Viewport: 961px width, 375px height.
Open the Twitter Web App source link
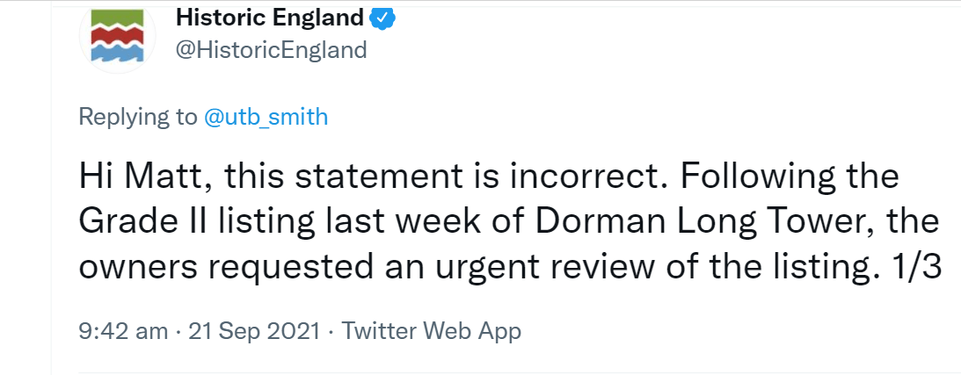click(431, 331)
